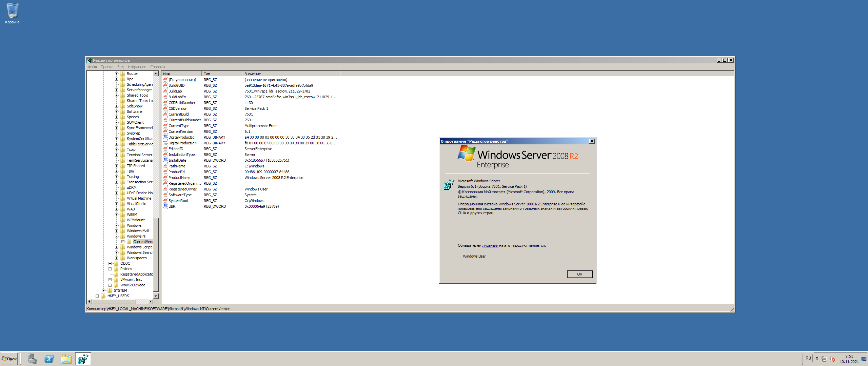
Task: Open the Recycle Bin (Корзина) desktop icon
Action: 12,13
